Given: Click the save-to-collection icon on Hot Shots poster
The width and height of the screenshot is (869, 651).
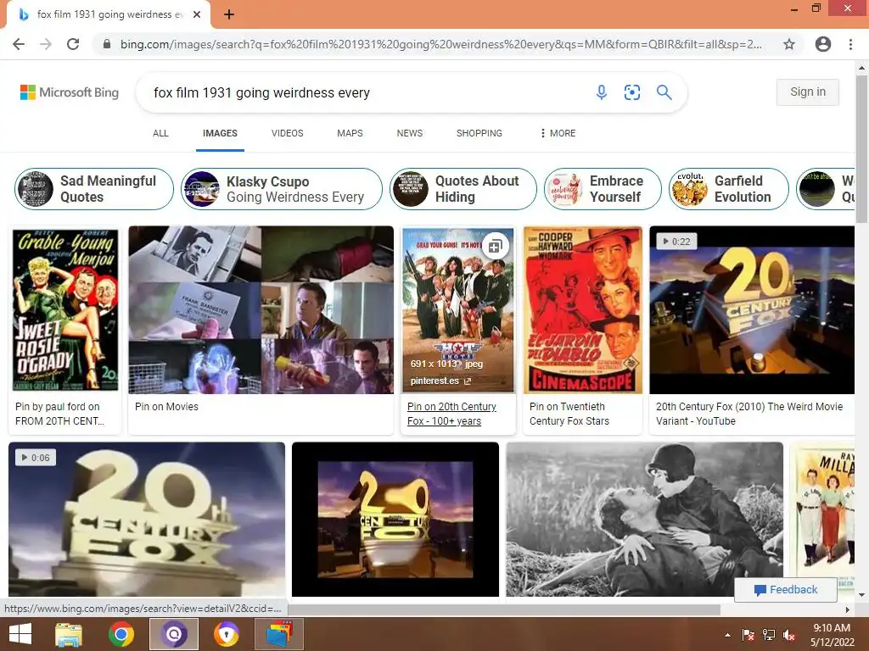Looking at the screenshot, I should [495, 245].
